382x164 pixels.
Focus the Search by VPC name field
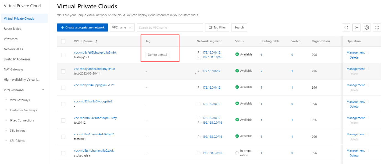[170, 27]
